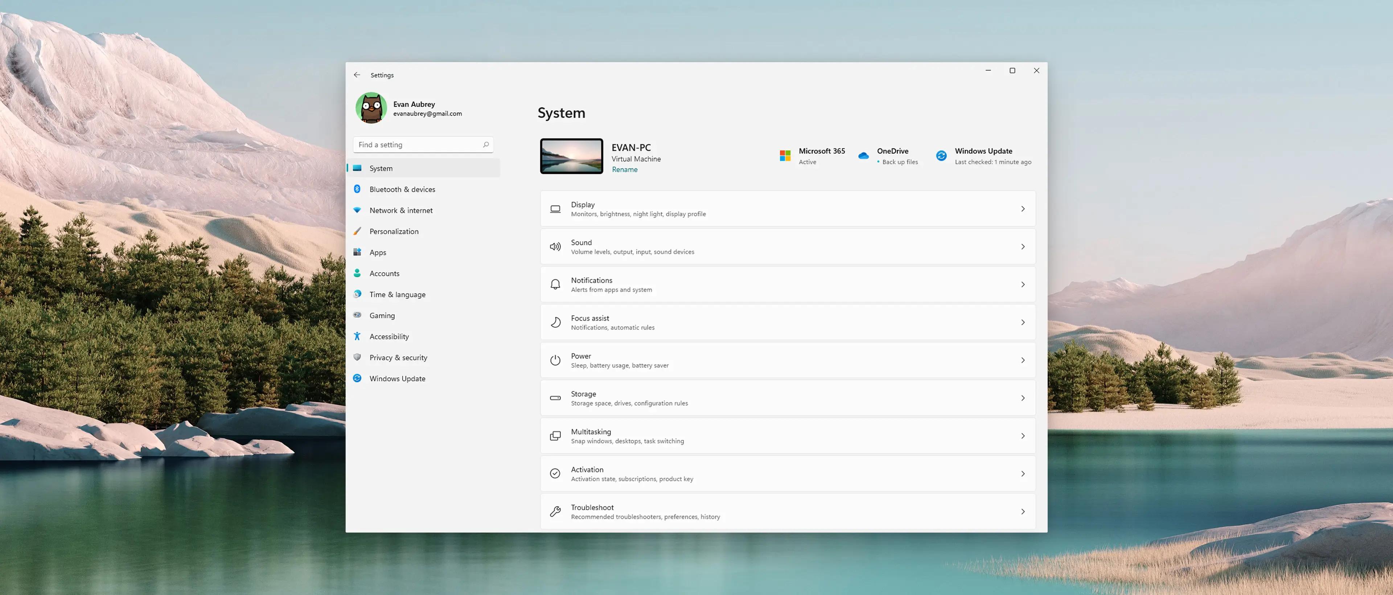Click the Privacy & security shield icon
This screenshot has width=1393, height=595.
point(357,357)
